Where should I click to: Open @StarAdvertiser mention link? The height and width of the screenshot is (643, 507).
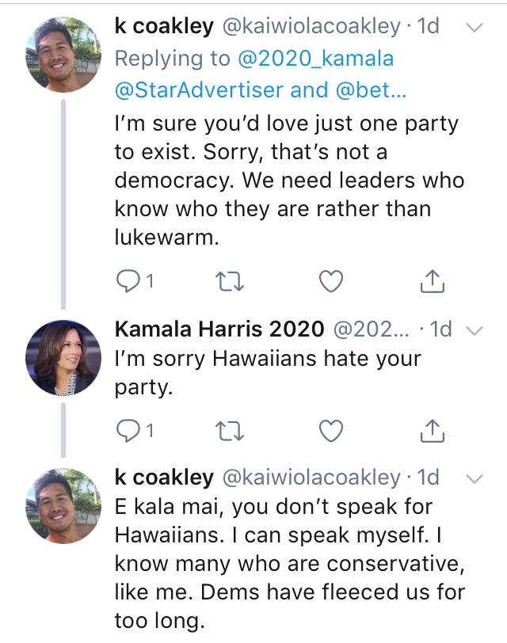click(x=199, y=90)
